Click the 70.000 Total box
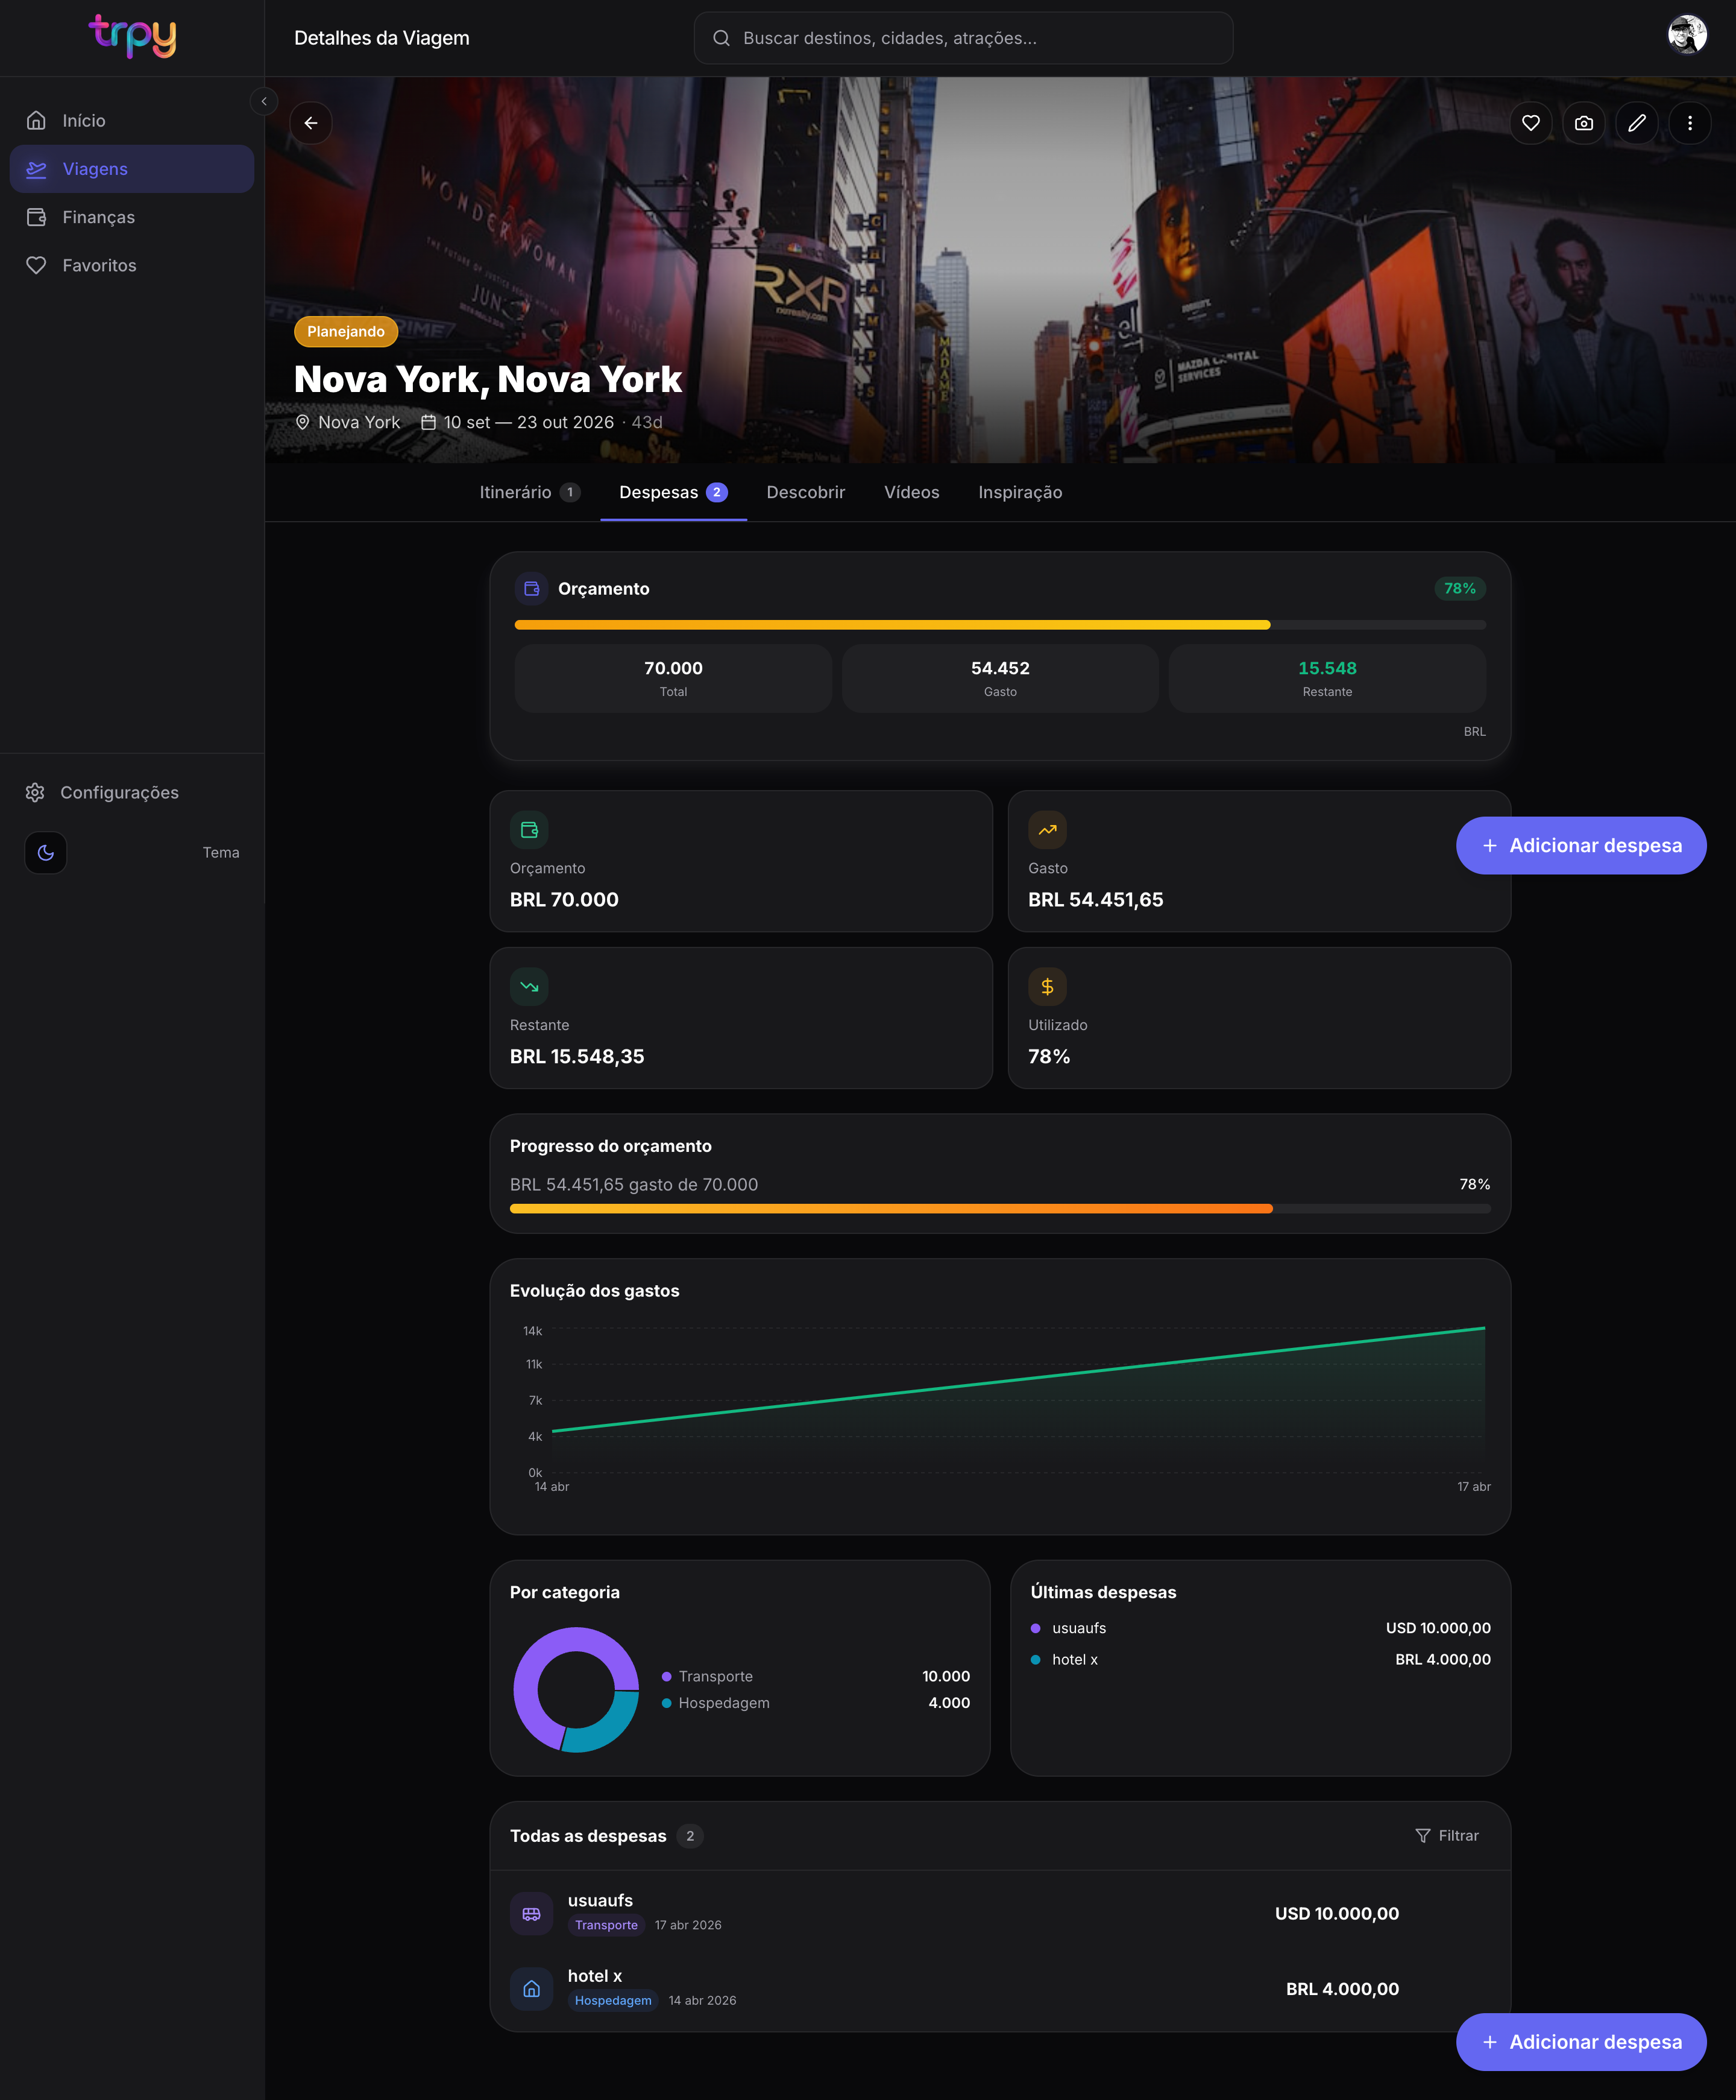The height and width of the screenshot is (2100, 1736). pyautogui.click(x=674, y=678)
